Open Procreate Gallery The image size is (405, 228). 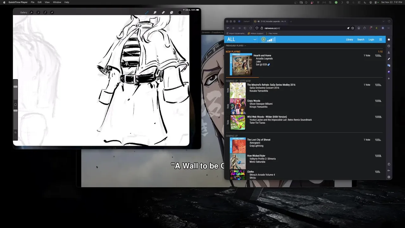tap(24, 12)
